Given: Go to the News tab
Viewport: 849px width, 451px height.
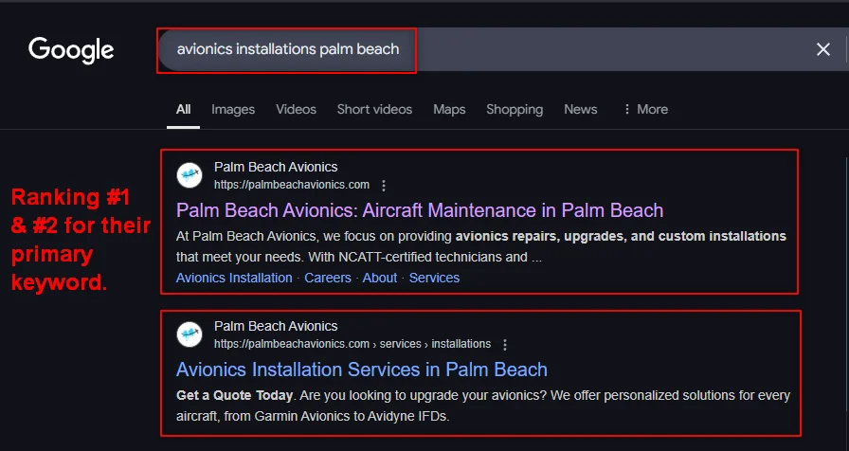Looking at the screenshot, I should click(x=581, y=109).
